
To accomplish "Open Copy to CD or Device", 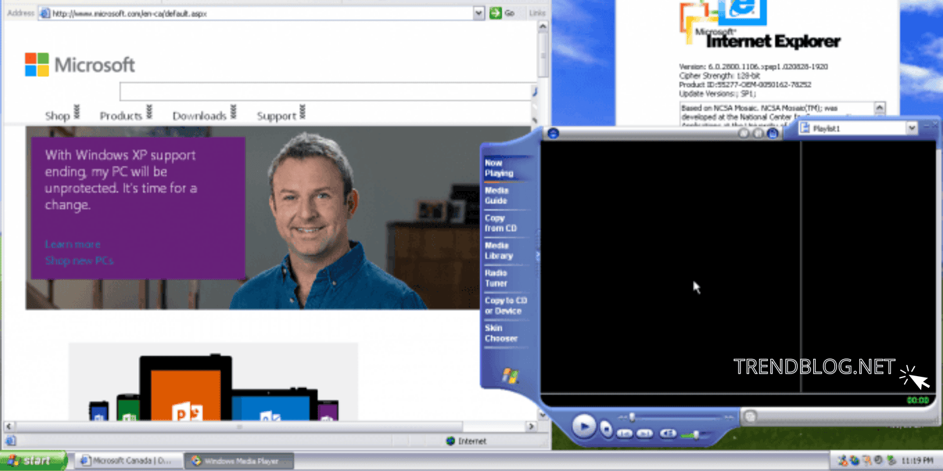I will (x=506, y=306).
